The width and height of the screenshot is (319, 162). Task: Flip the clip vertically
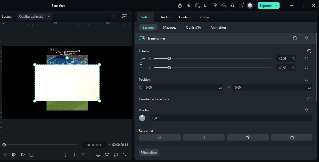click(204, 137)
